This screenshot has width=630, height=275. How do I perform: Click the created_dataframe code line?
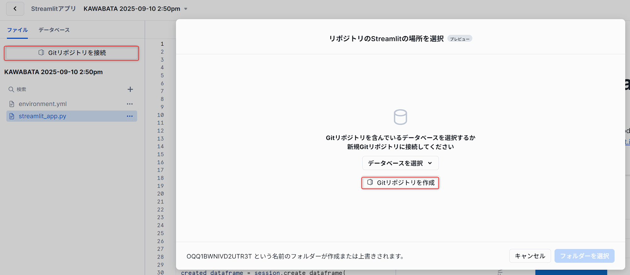(x=263, y=272)
